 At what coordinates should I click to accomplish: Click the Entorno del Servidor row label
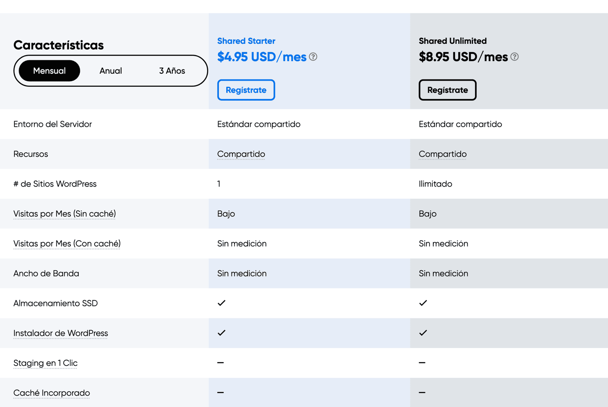click(x=53, y=124)
